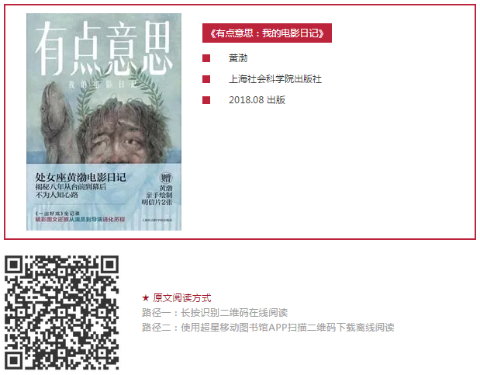Screen dimensions: 480x375
Task: Select the author name 黄渤
Action: [x=238, y=58]
